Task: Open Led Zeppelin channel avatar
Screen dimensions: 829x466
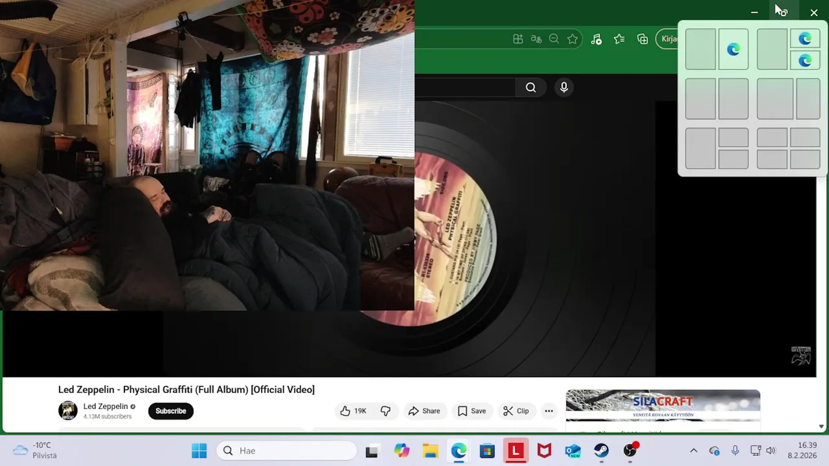Action: point(68,410)
